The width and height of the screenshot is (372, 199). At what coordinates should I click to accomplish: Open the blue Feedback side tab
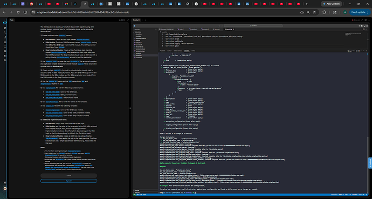pyautogui.click(x=370, y=163)
